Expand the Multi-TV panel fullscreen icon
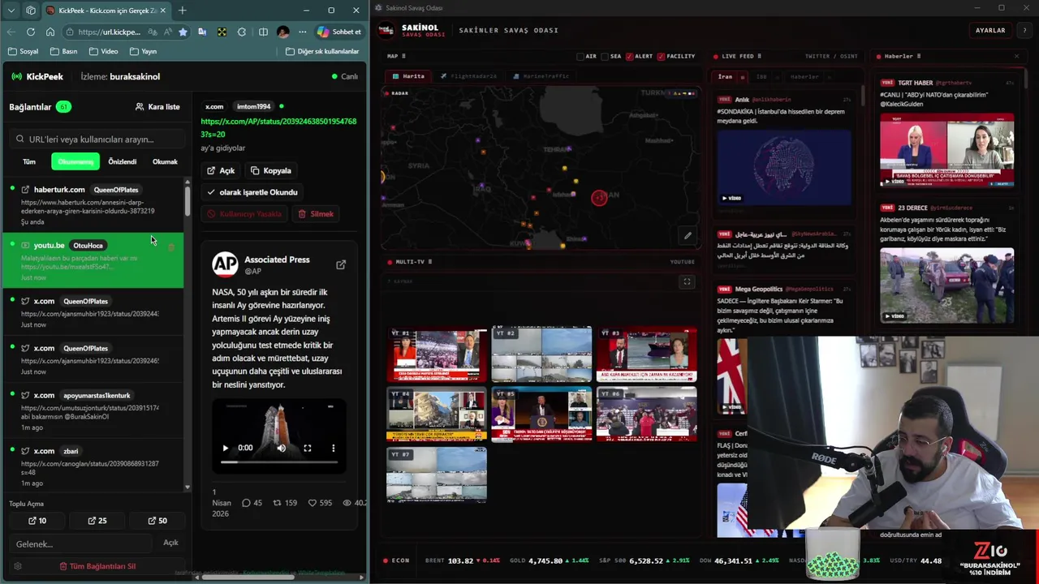The height and width of the screenshot is (584, 1039). pyautogui.click(x=687, y=282)
